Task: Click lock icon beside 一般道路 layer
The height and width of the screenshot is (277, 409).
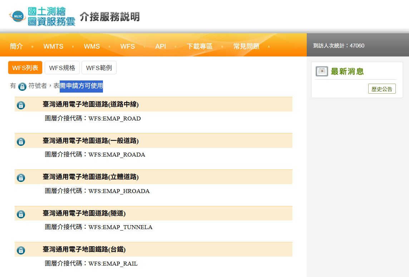Action: coord(21,142)
